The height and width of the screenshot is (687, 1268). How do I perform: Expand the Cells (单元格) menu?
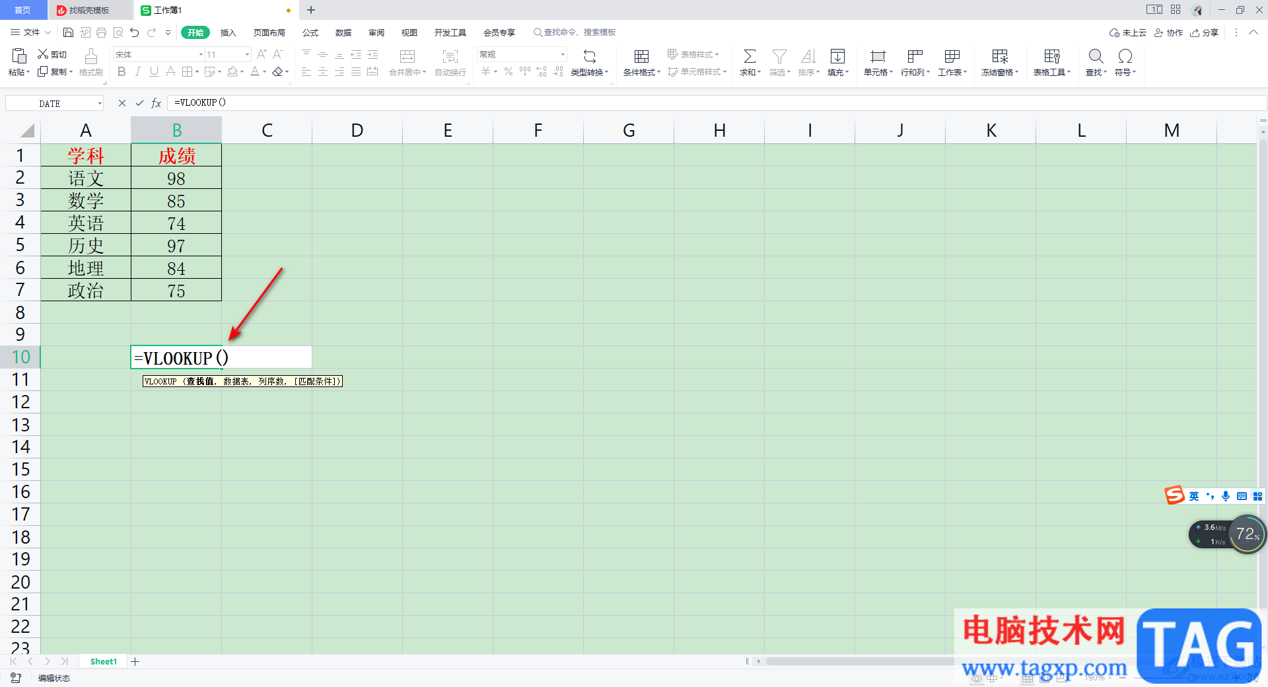pos(878,72)
